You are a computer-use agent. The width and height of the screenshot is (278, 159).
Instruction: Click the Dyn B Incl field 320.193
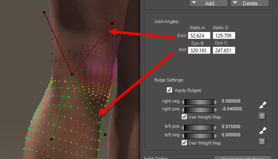(199, 50)
